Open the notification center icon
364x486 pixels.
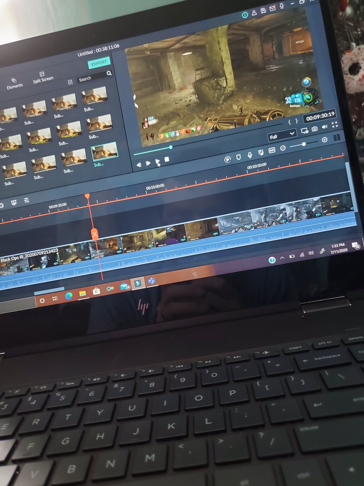click(356, 245)
